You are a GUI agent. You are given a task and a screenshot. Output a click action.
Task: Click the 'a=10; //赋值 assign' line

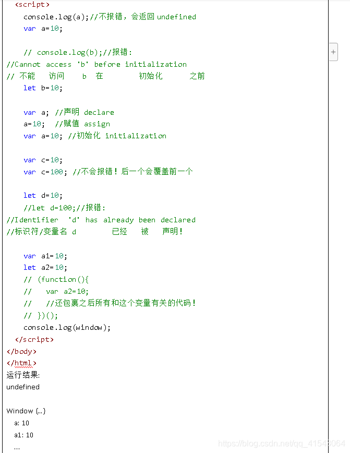click(x=67, y=124)
